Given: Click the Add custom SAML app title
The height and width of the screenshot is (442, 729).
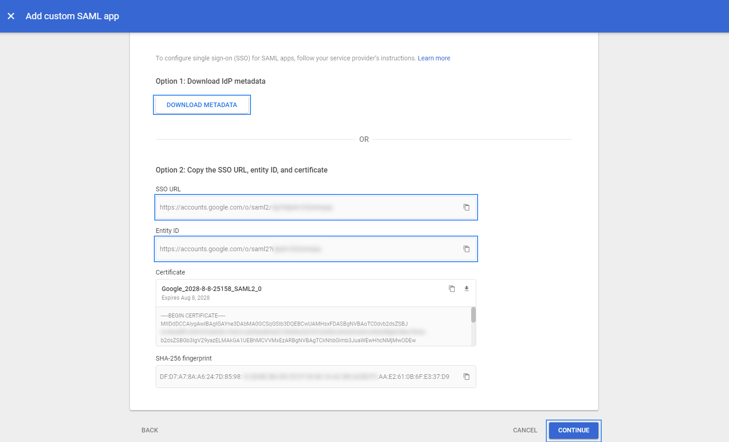Looking at the screenshot, I should tap(72, 16).
